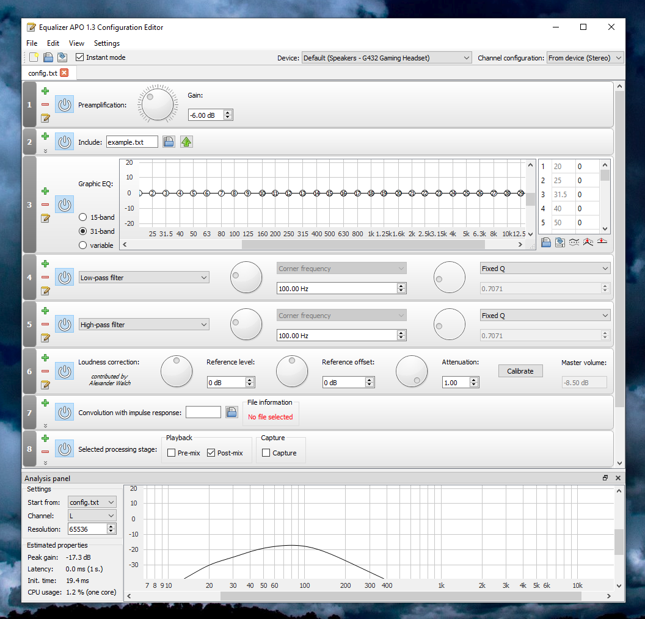Click the green up arrow in Include row
The width and height of the screenshot is (645, 619).
(x=186, y=142)
